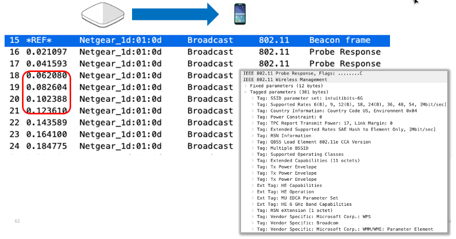Screen dimensions: 456x239
Task: Collapse the Tagged parameters (381 bytes) section
Action: [x=246, y=92]
